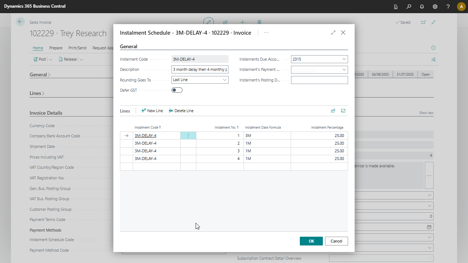Click New Line in Lines section
The image size is (468, 263).
point(152,111)
